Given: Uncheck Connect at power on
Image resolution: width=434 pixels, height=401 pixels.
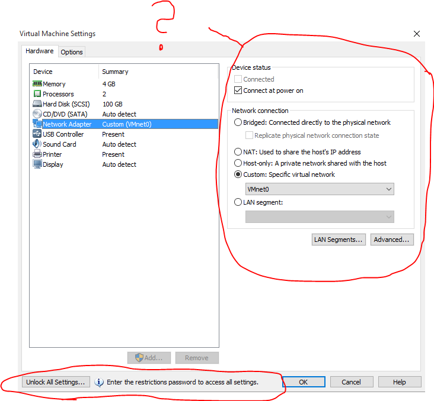Looking at the screenshot, I should [x=238, y=90].
